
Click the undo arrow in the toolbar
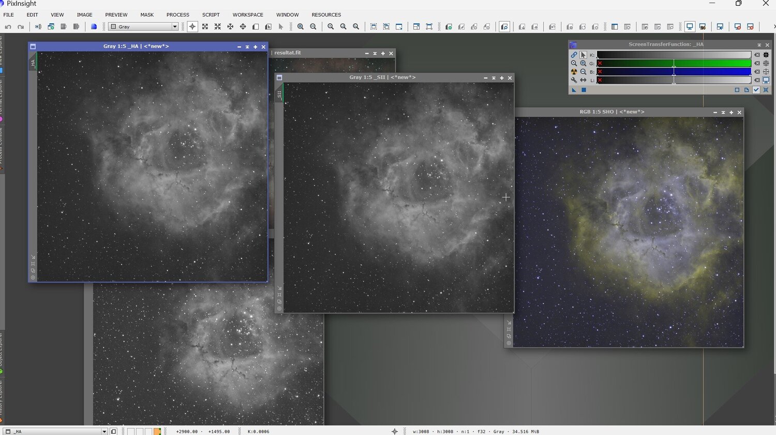8,27
